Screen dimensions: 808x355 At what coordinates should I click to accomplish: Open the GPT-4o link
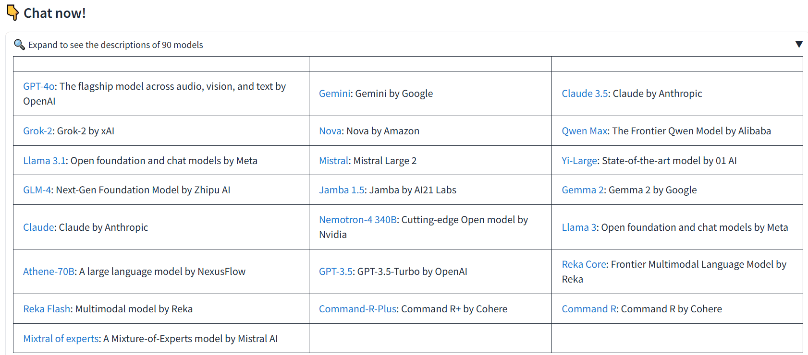click(x=39, y=86)
